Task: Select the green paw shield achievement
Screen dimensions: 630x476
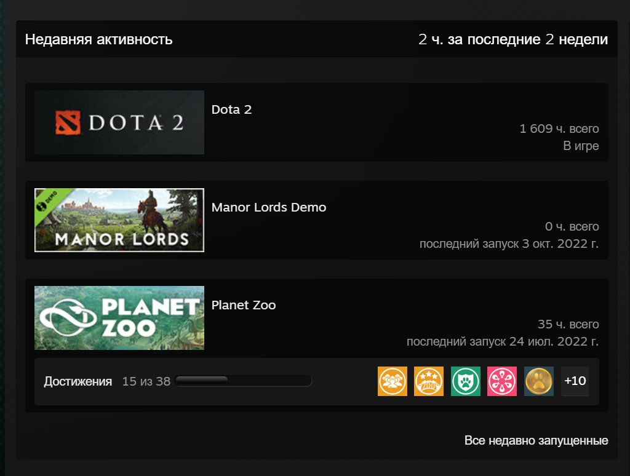Action: [465, 381]
